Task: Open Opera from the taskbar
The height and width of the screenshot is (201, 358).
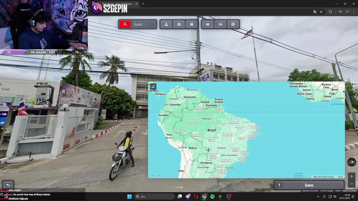Action: (x=196, y=197)
